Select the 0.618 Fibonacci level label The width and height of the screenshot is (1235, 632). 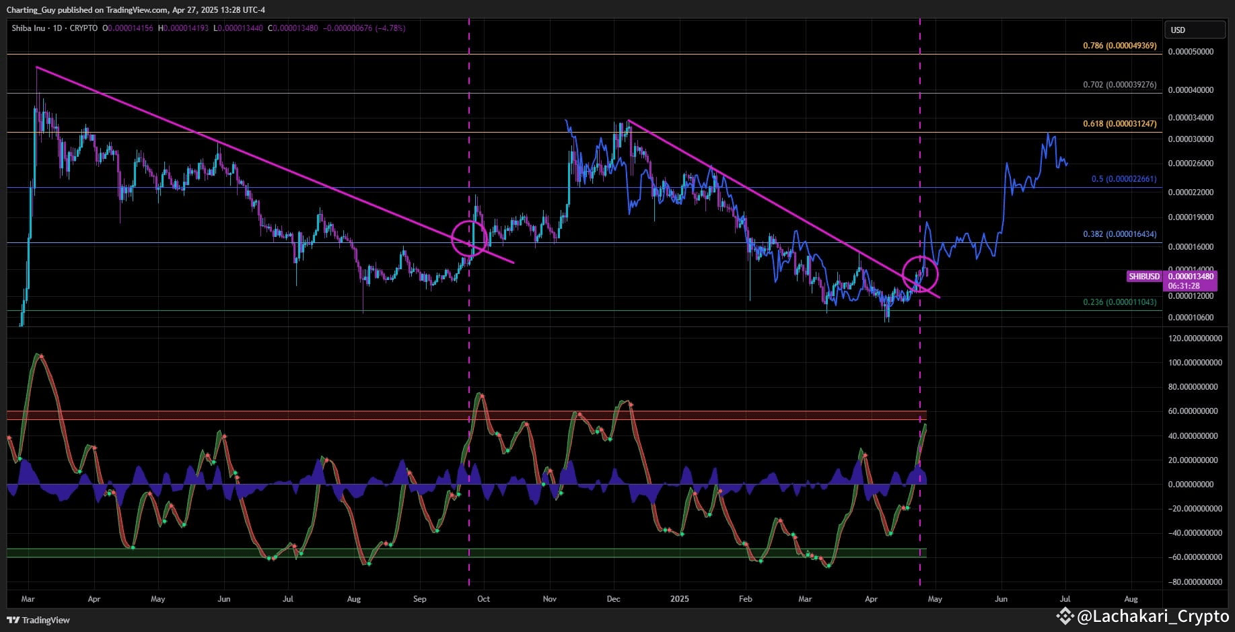pyautogui.click(x=1119, y=124)
